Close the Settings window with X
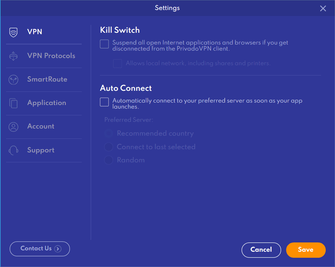Image resolution: width=335 pixels, height=267 pixels. 323,9
